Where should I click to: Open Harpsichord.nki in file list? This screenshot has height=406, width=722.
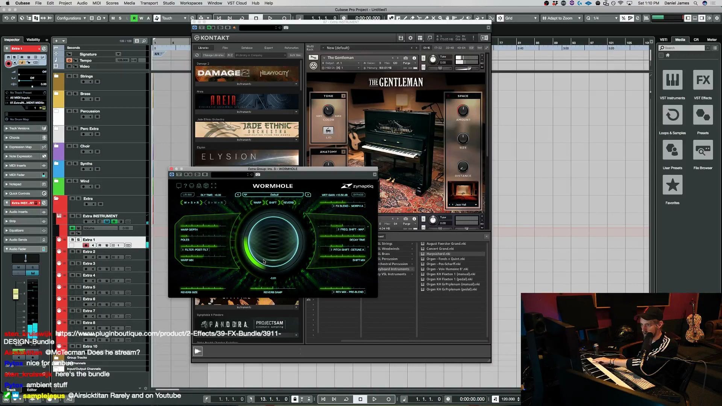[x=438, y=254]
